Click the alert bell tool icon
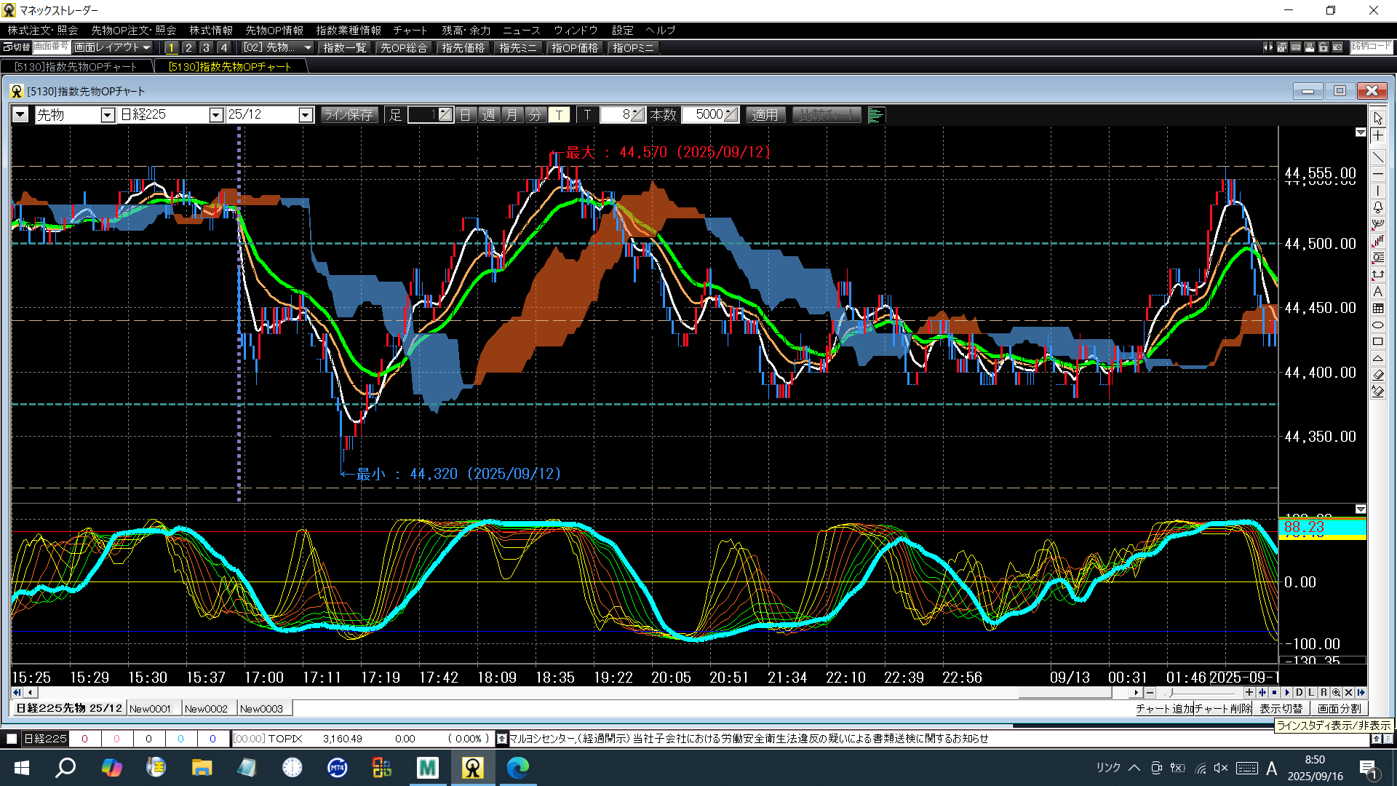1397x786 pixels. [x=1378, y=207]
